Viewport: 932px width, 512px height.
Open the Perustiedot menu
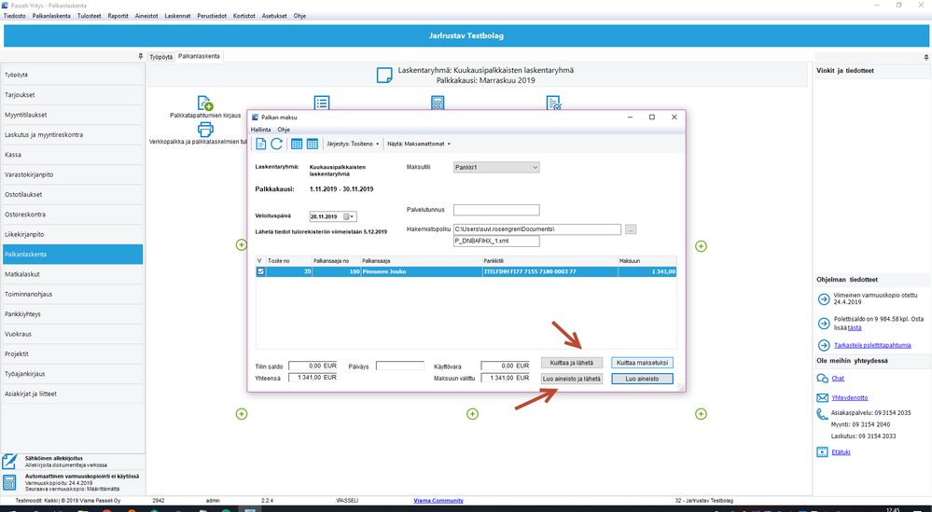point(212,16)
